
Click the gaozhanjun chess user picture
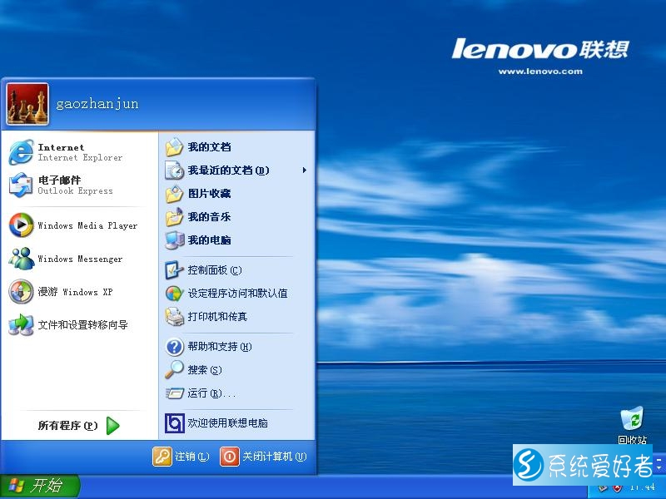point(27,104)
